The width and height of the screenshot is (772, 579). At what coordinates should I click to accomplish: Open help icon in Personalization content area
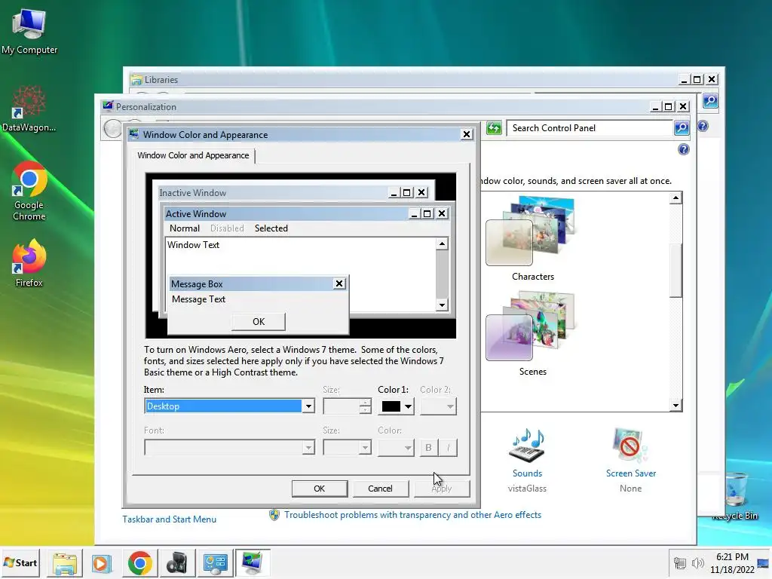point(683,149)
